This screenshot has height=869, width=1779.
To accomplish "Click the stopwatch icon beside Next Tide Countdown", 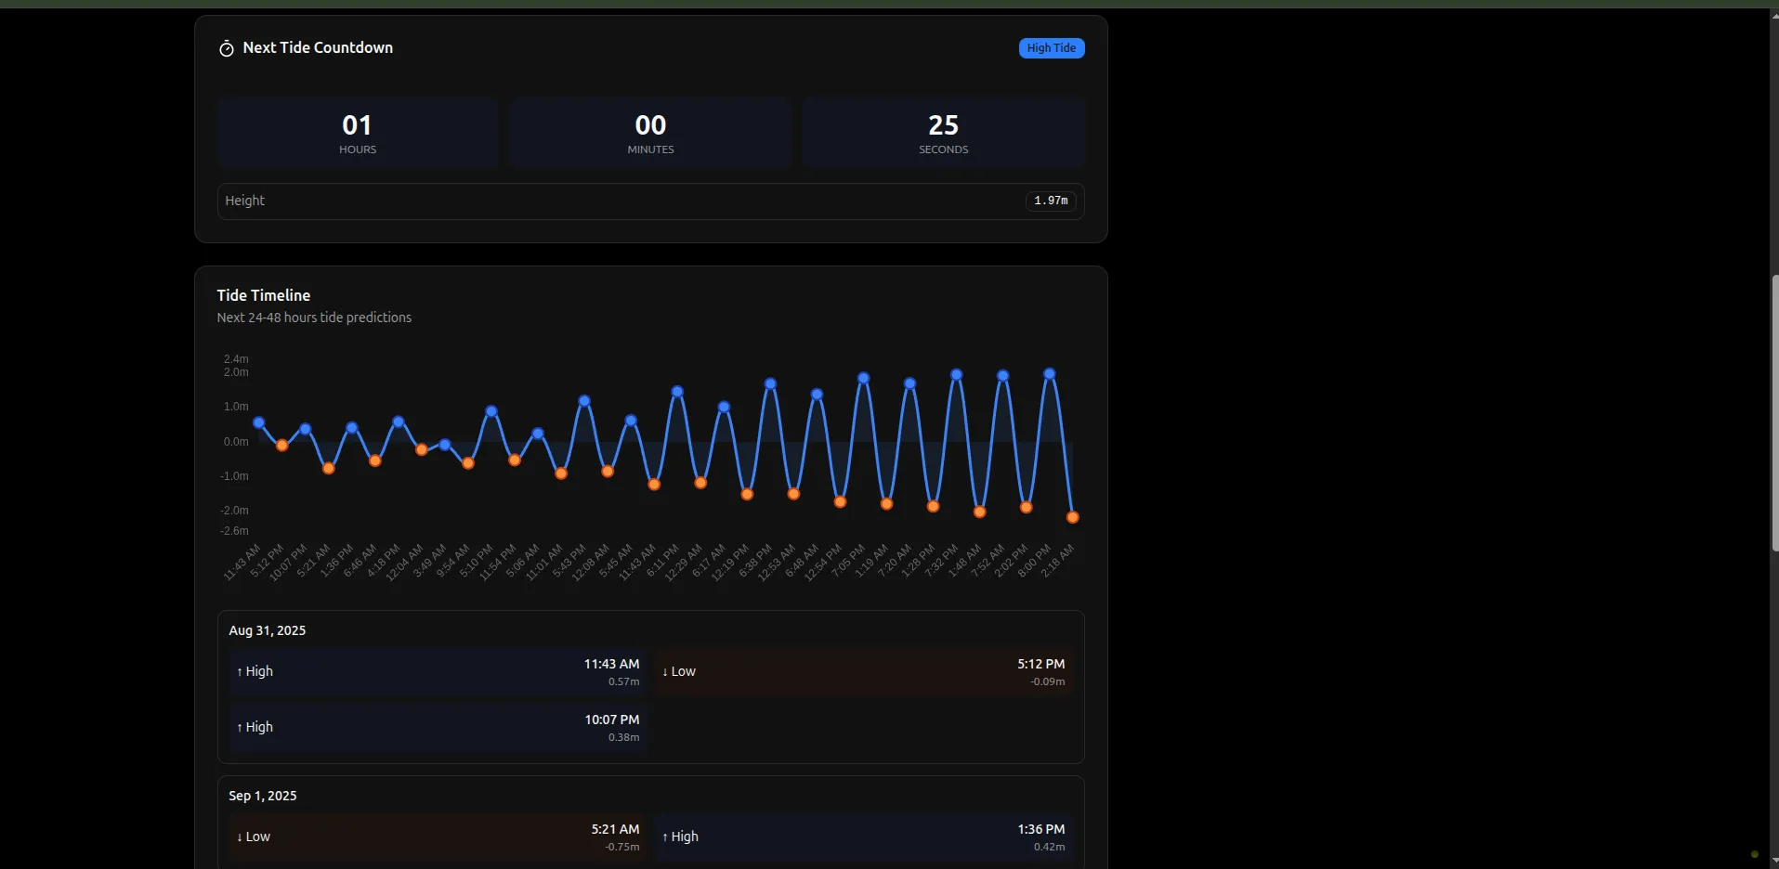I will pyautogui.click(x=226, y=47).
